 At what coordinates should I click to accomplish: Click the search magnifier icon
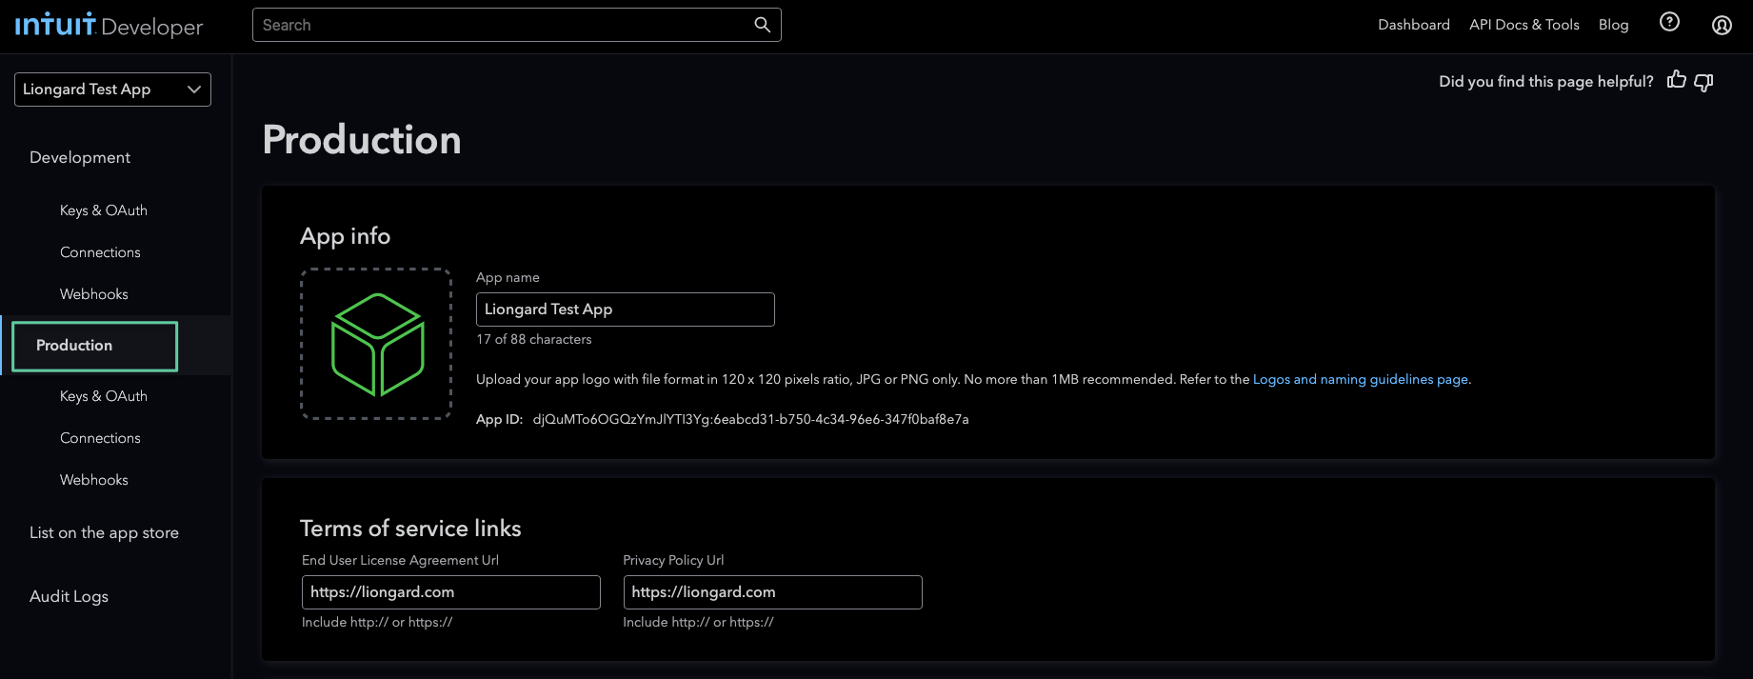(762, 25)
